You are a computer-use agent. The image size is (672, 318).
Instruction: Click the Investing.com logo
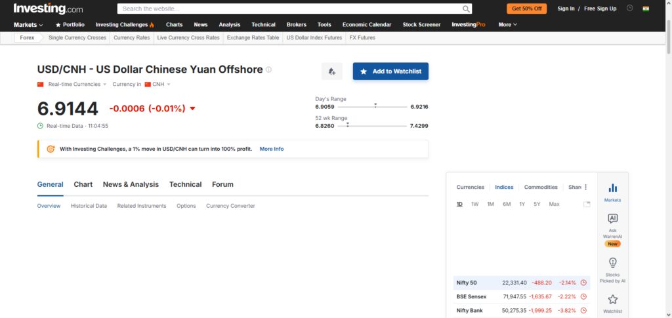click(49, 9)
